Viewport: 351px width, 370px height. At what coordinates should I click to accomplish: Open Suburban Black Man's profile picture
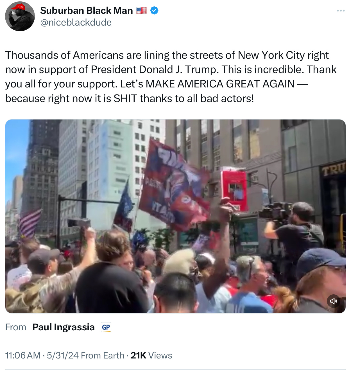coord(20,16)
